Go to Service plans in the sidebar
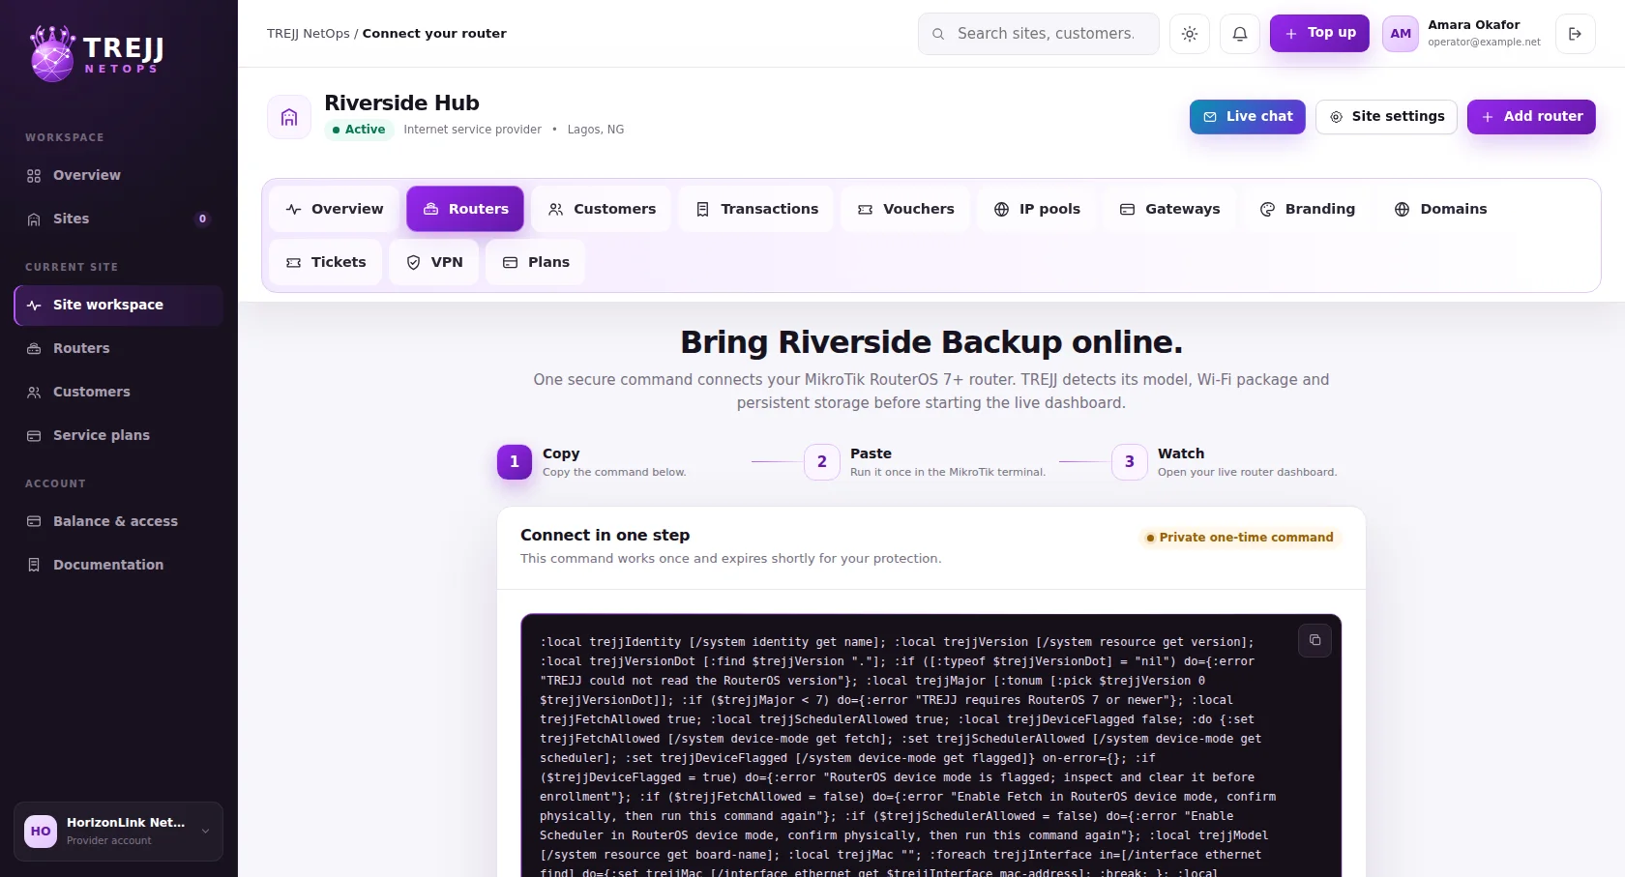This screenshot has width=1625, height=877. click(118, 435)
